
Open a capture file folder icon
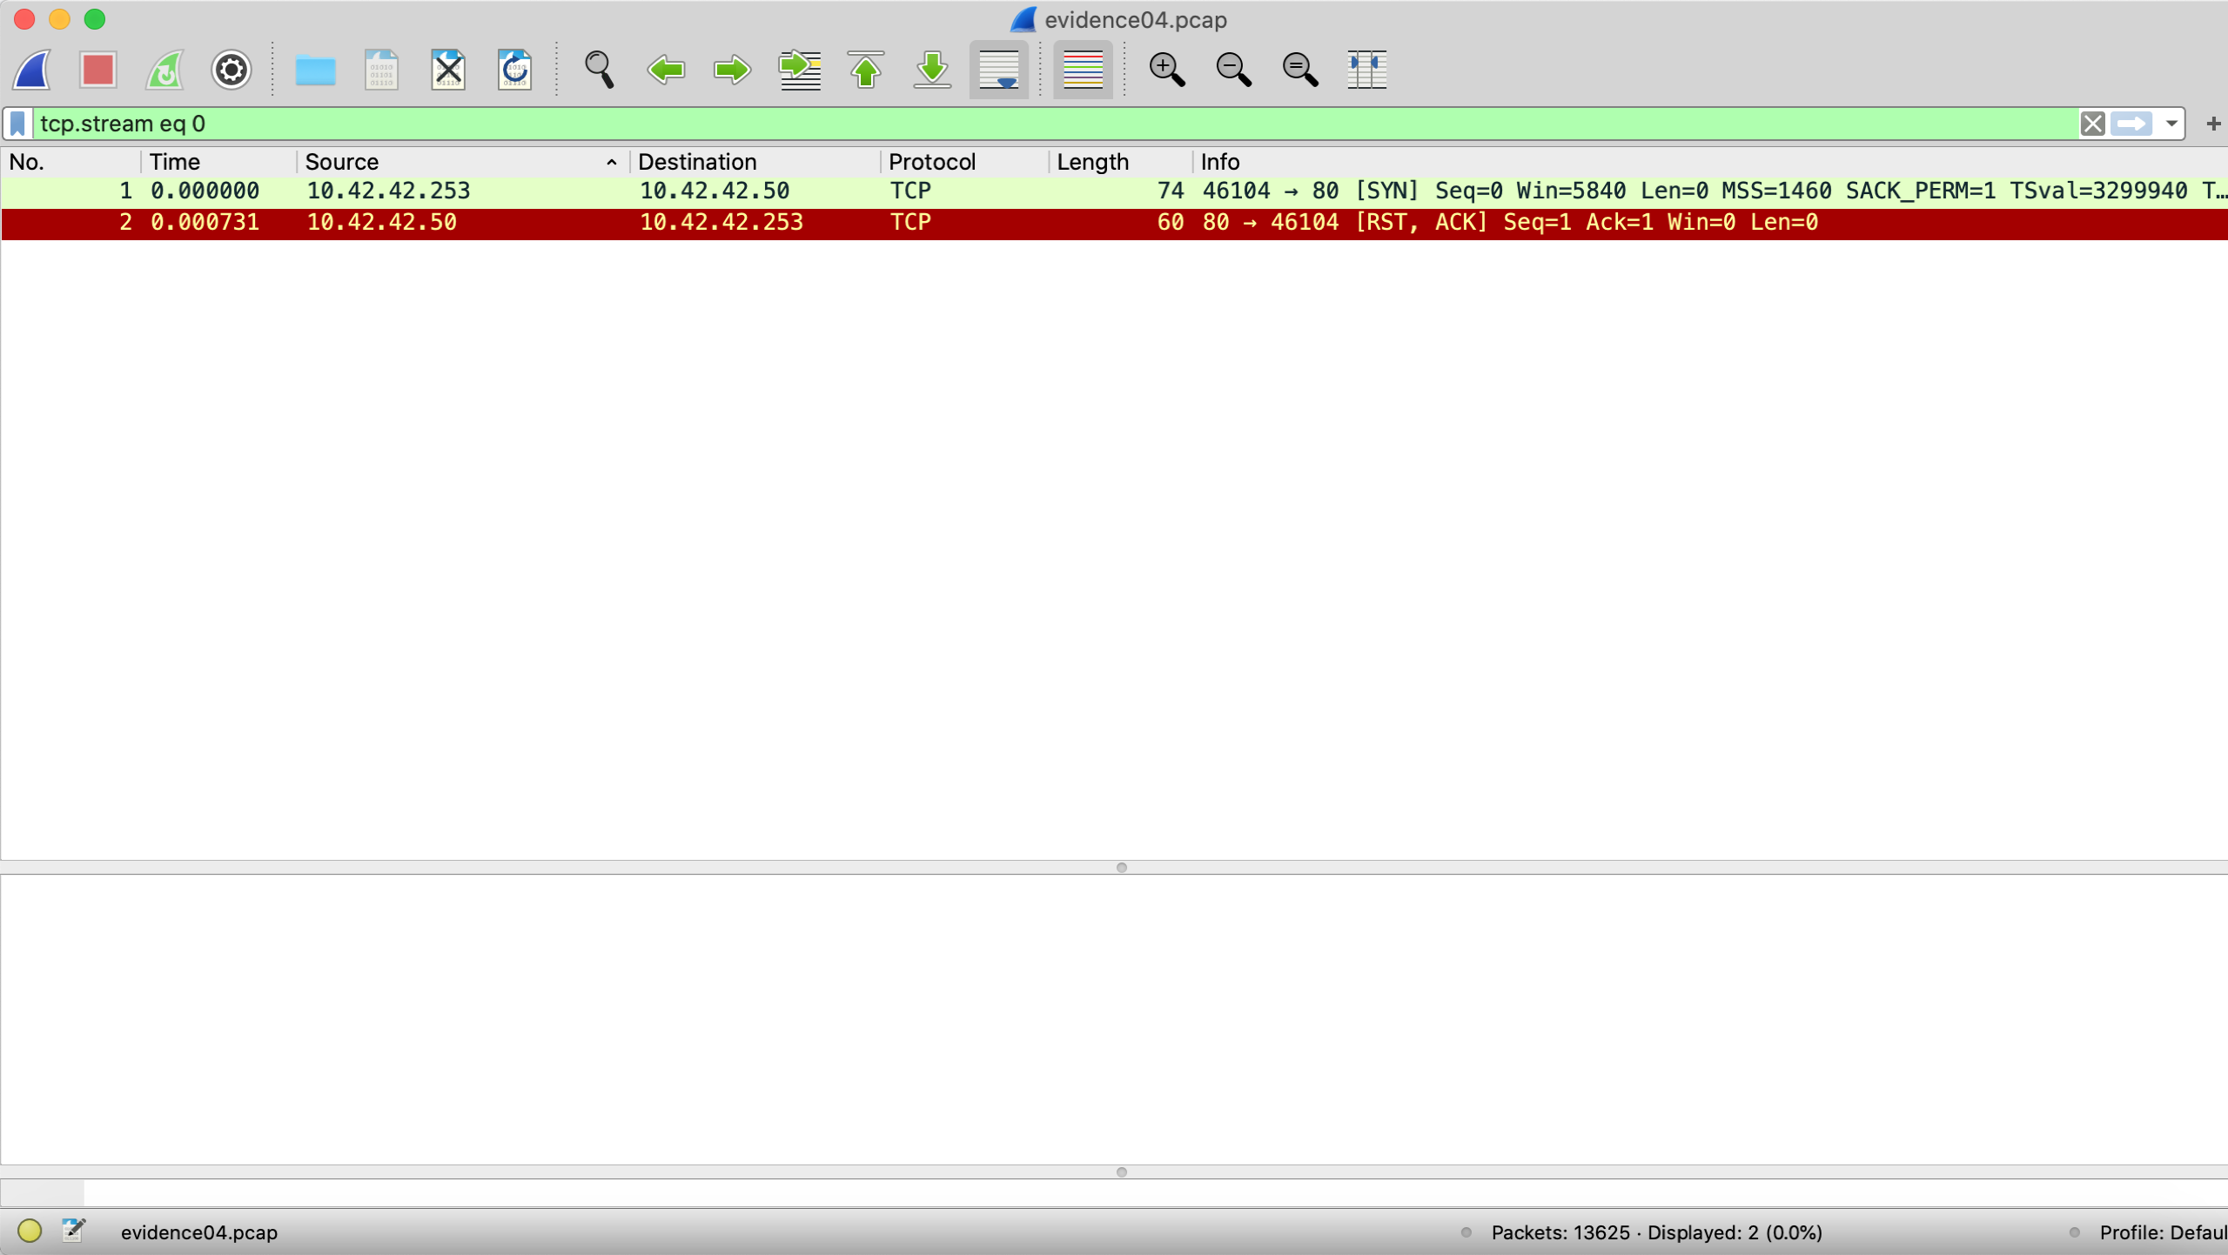coord(315,70)
